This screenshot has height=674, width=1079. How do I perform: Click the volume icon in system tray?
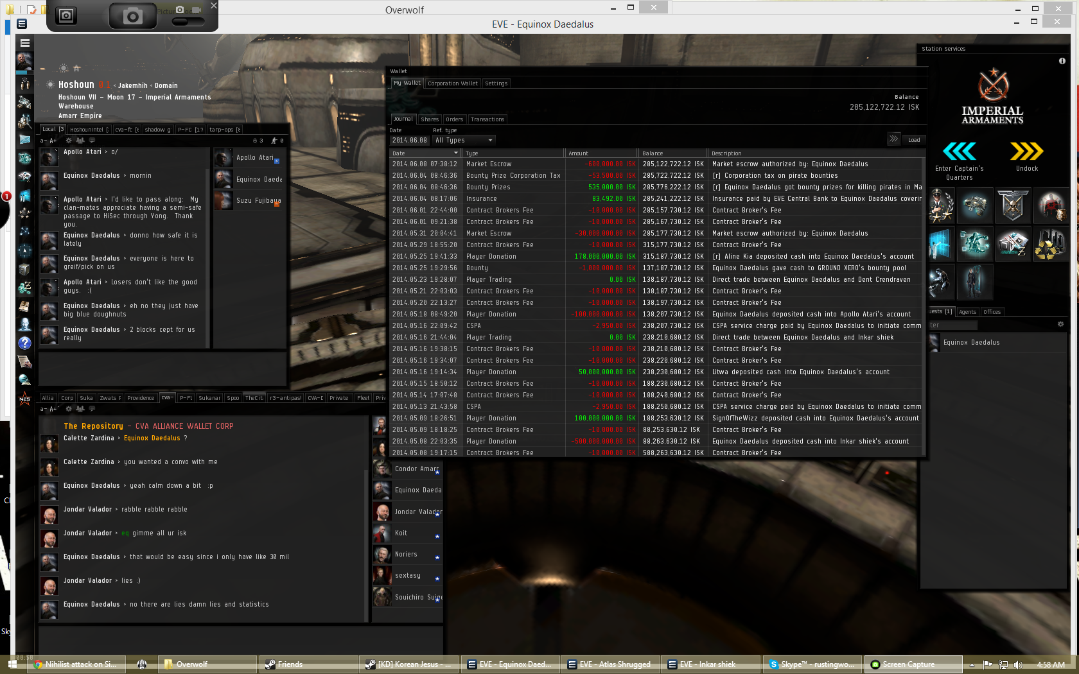1018,665
